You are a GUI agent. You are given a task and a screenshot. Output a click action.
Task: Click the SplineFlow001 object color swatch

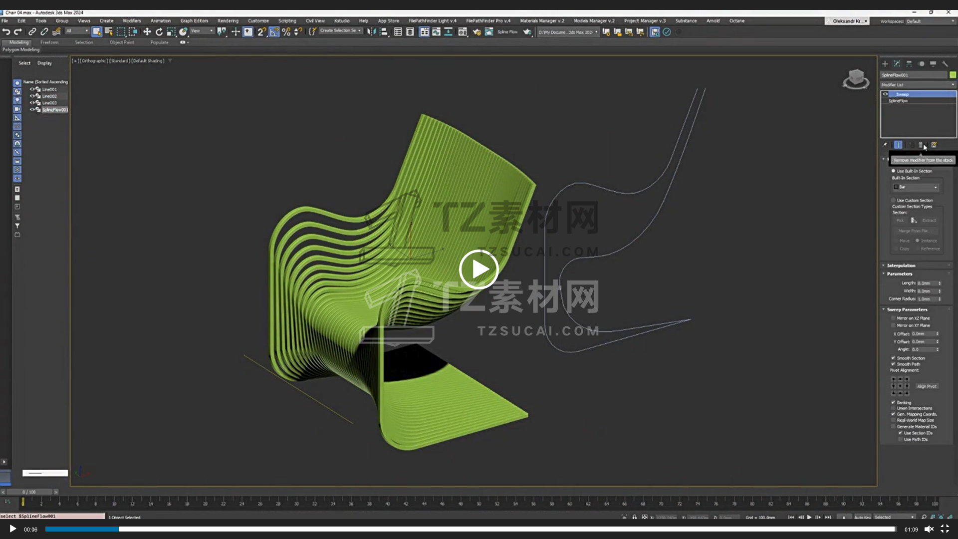pos(953,75)
